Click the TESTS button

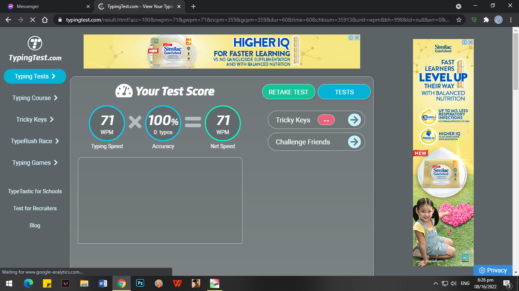[344, 92]
